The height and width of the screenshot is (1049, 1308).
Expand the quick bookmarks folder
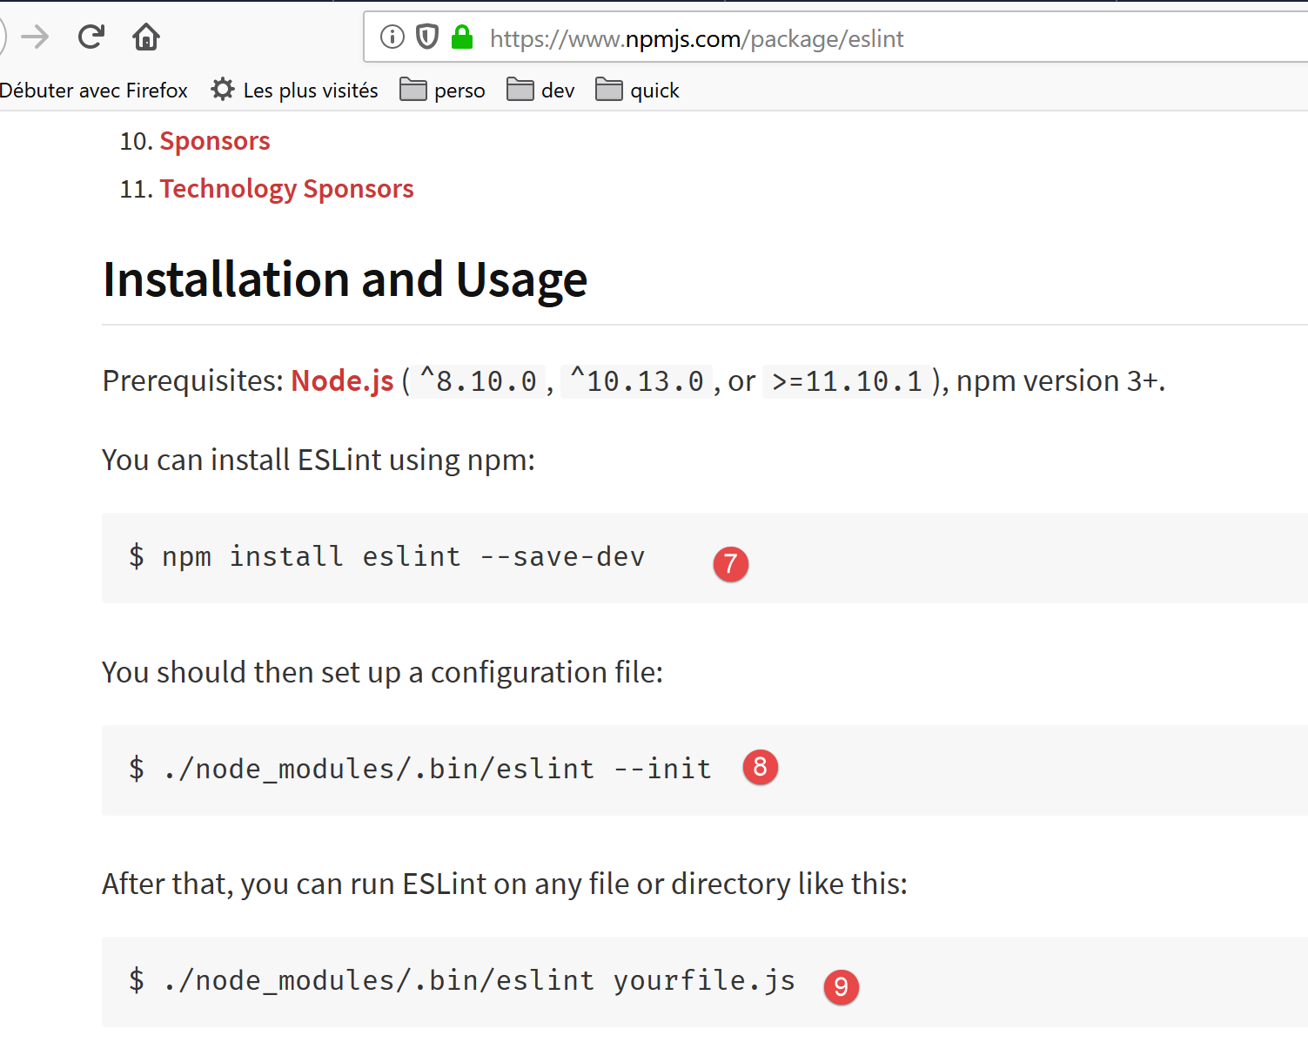click(x=637, y=91)
